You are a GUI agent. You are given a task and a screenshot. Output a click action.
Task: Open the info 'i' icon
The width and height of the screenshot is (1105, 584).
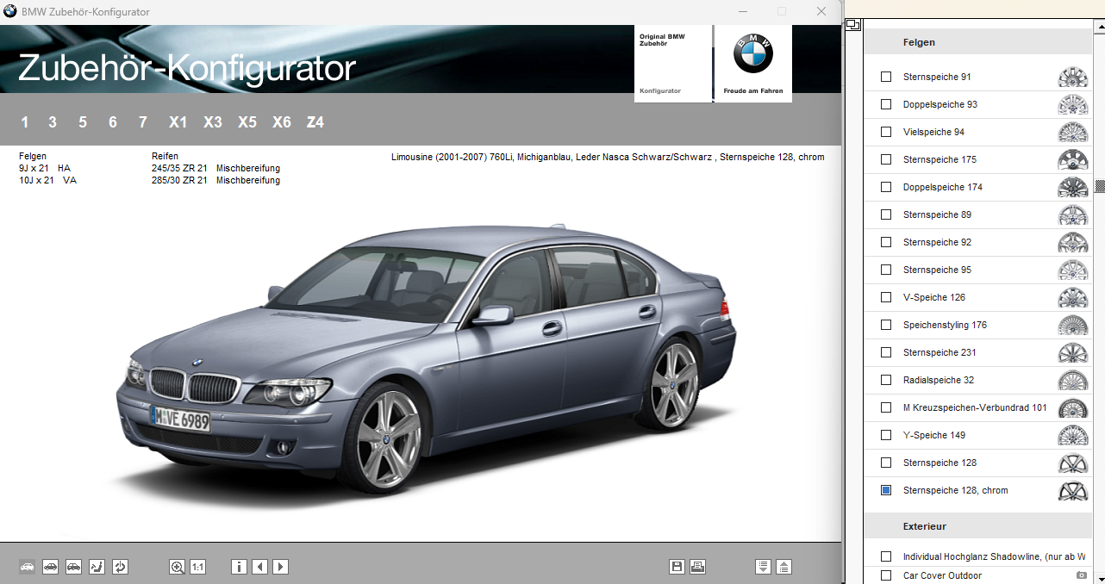tap(239, 567)
